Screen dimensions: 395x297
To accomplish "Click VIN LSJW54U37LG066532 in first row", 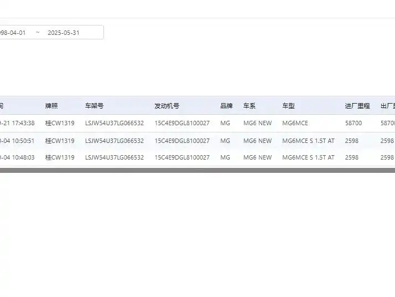I will [115, 123].
